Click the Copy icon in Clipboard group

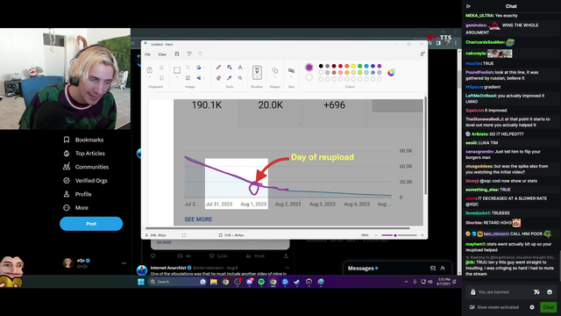pyautogui.click(x=161, y=78)
